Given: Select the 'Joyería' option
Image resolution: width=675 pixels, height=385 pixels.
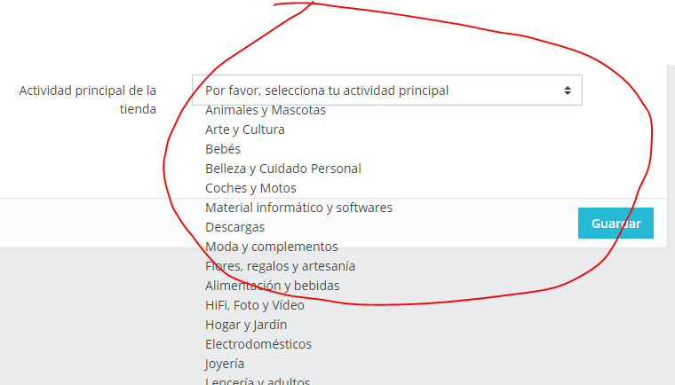Looking at the screenshot, I should pyautogui.click(x=225, y=364).
